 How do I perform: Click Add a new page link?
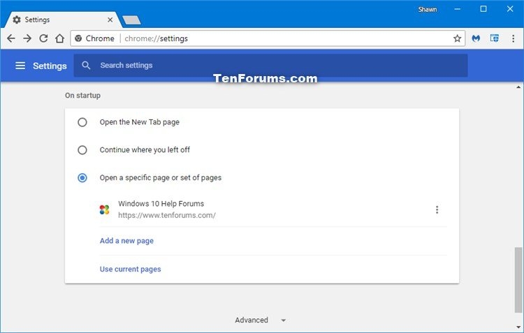click(126, 241)
